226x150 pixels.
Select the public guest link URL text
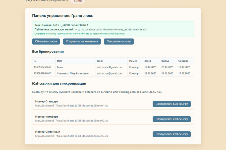pyautogui.click(x=110, y=29)
